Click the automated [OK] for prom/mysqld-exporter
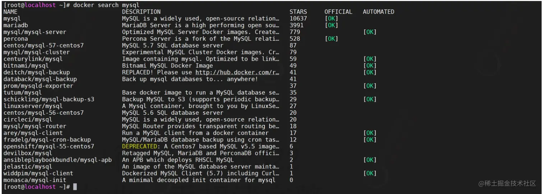 [x=370, y=86]
